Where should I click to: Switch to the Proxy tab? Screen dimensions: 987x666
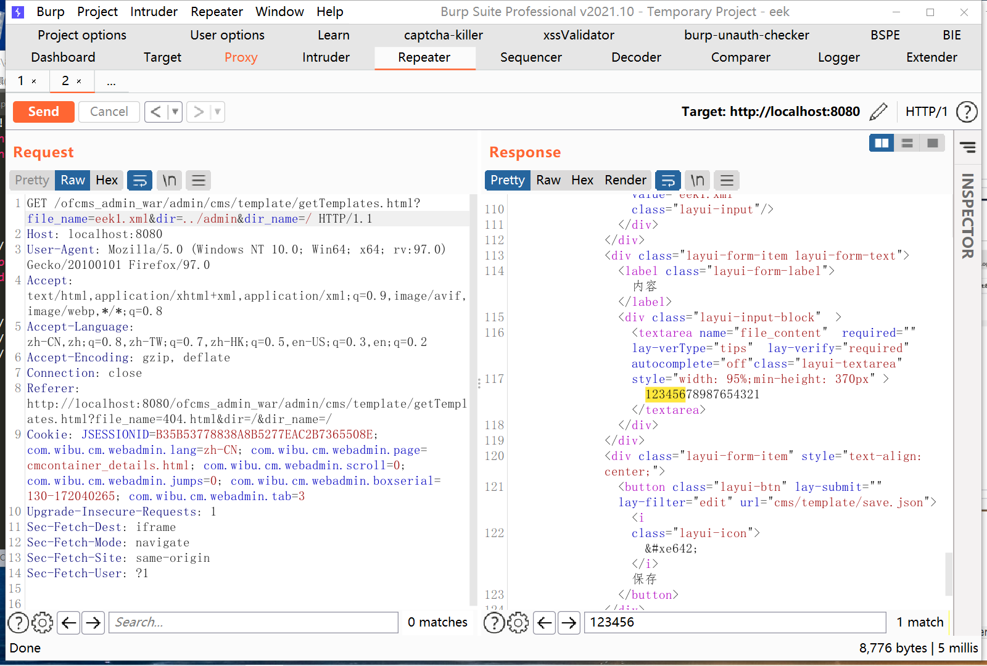pyautogui.click(x=241, y=57)
